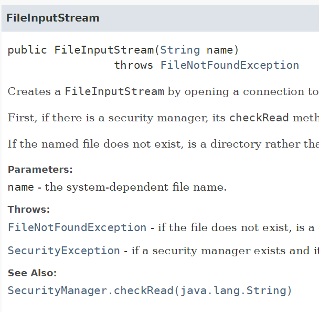Click the FileInputStream section header
319x312 pixels.
[x=52, y=18]
